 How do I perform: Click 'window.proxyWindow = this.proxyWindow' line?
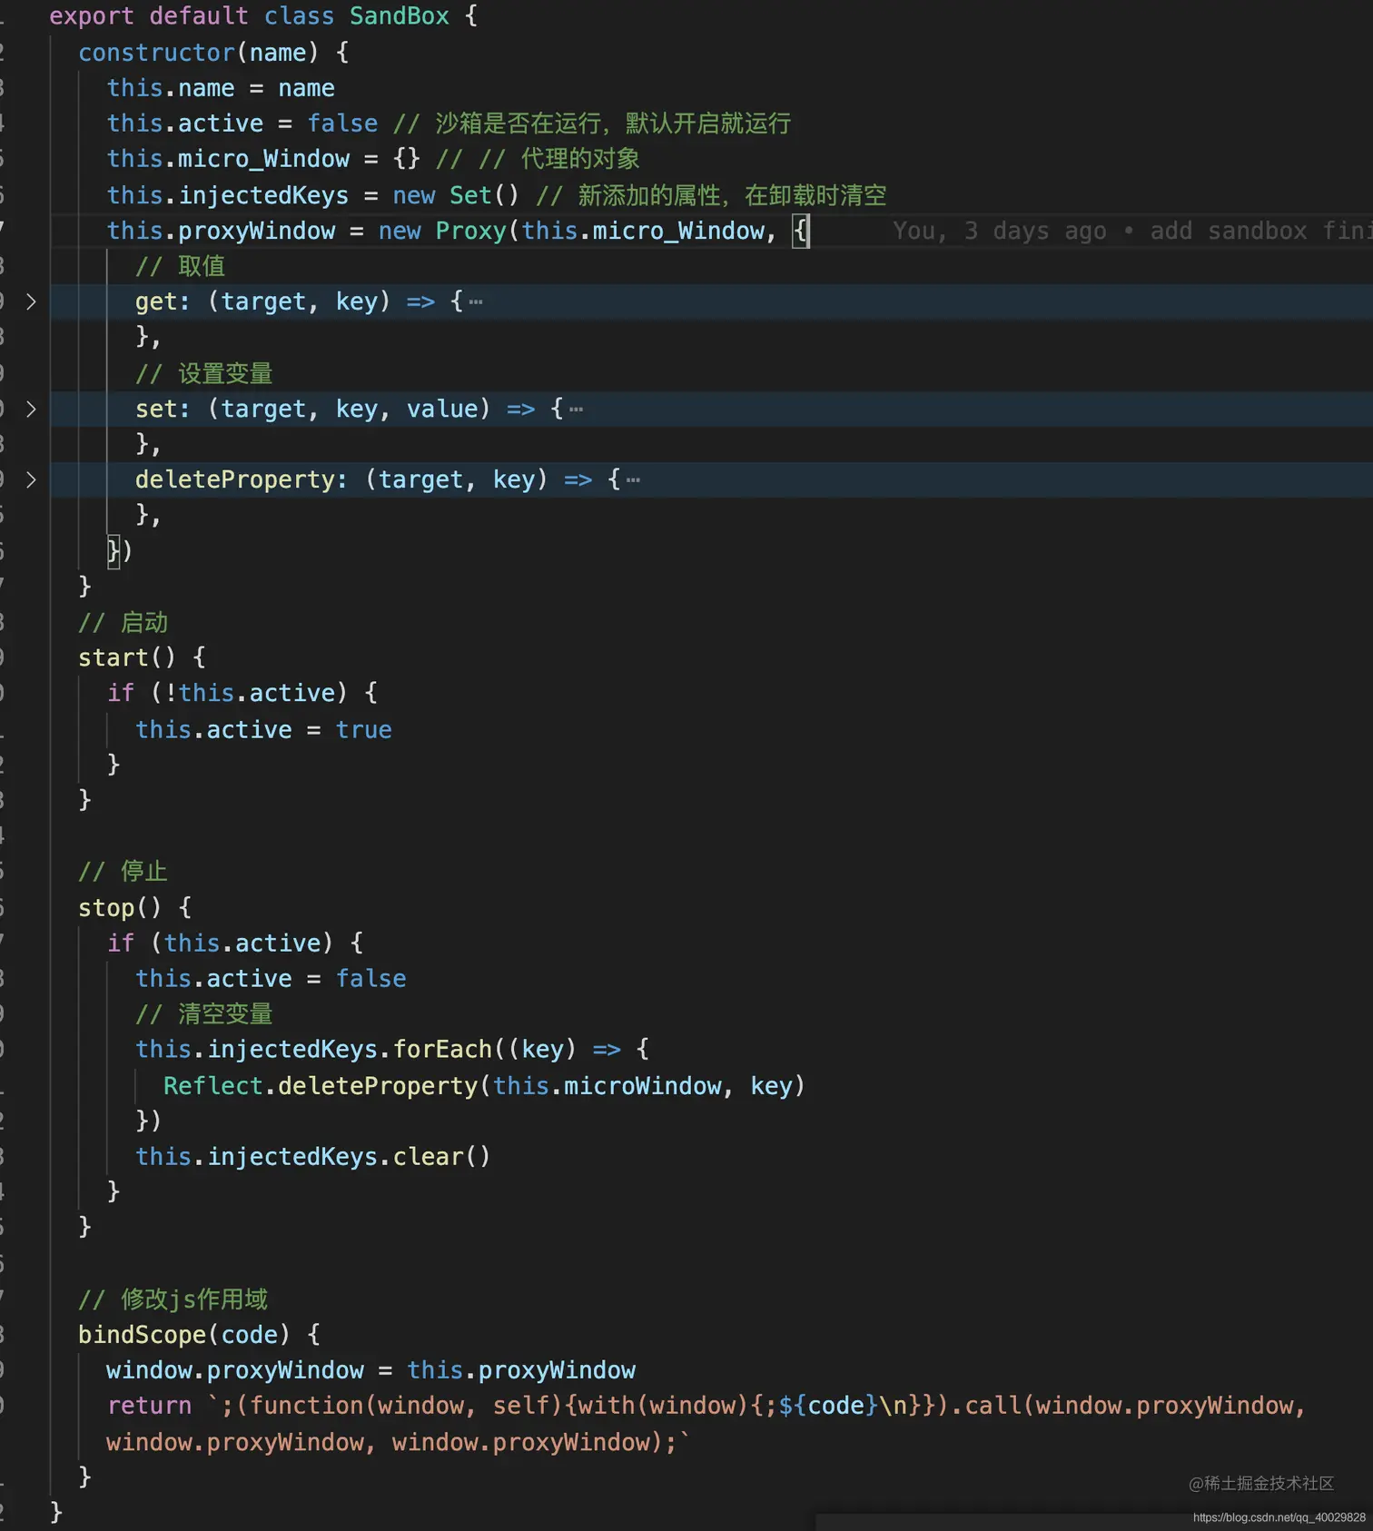371,1370
